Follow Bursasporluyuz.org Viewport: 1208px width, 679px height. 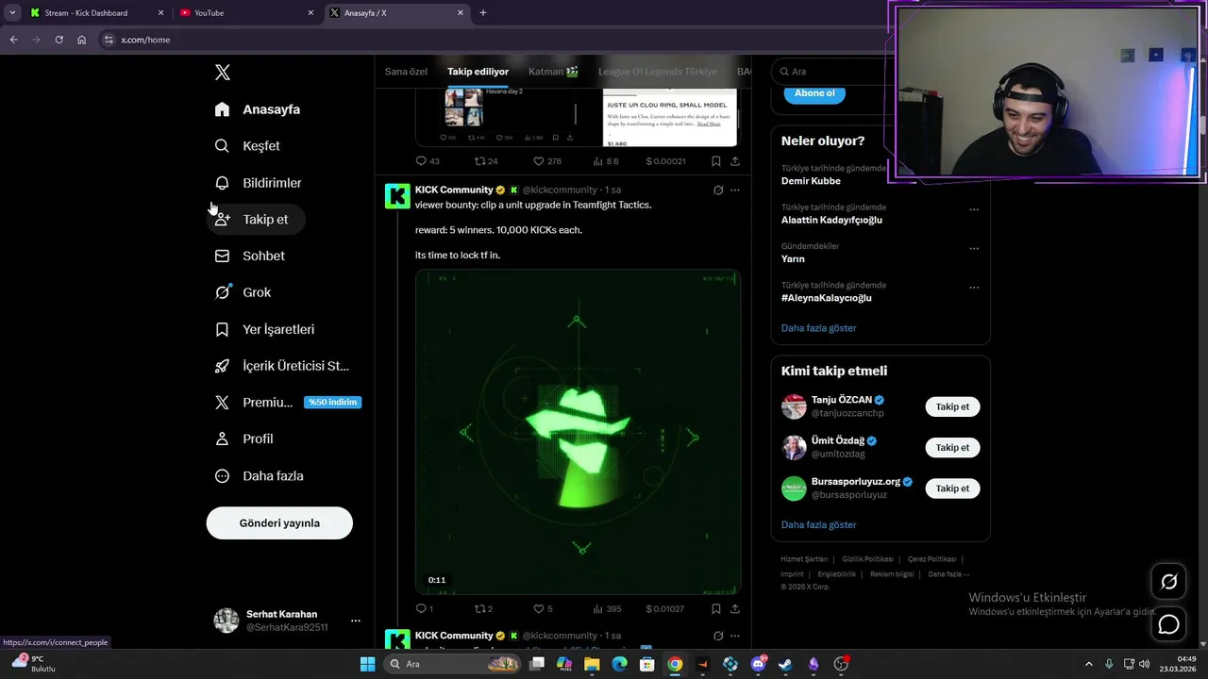[952, 489]
